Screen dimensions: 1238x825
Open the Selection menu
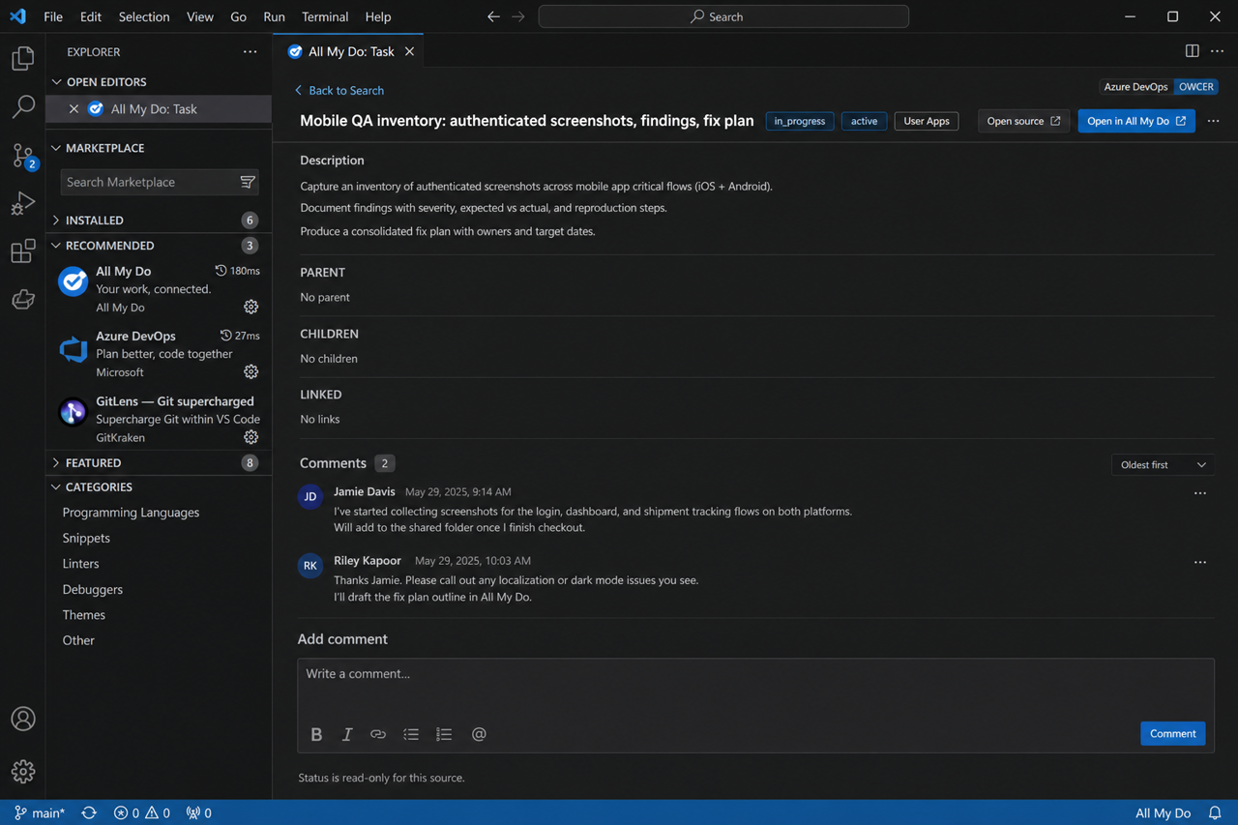(144, 16)
